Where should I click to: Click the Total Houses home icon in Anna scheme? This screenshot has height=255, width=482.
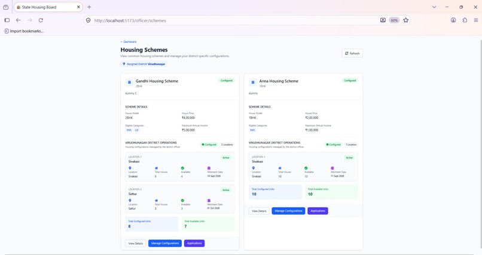(280, 168)
